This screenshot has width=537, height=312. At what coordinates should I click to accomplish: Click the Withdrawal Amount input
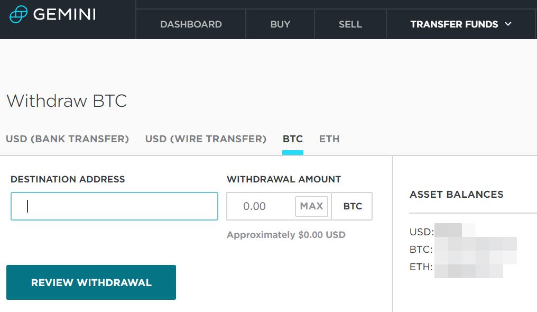pyautogui.click(x=260, y=206)
